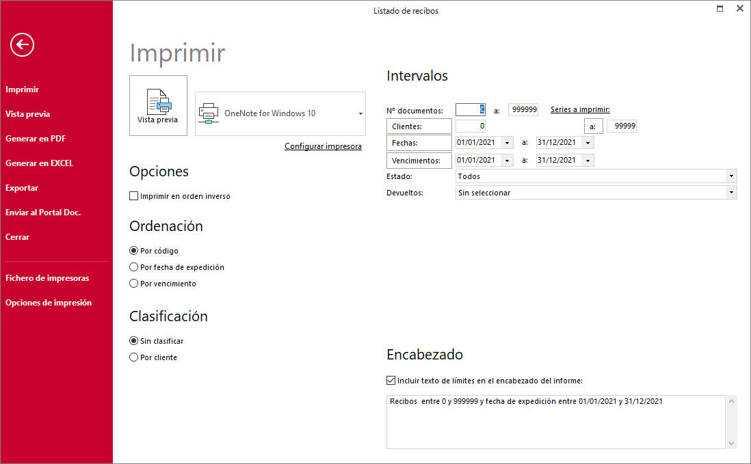Click Nº documentos start field
The height and width of the screenshot is (464, 751).
471,109
